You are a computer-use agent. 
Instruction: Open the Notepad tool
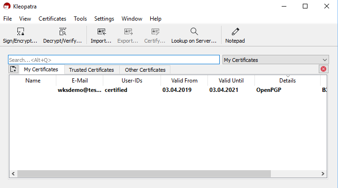235,35
